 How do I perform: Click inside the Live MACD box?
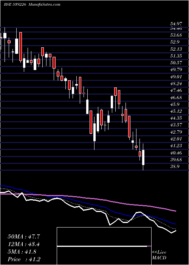104,246
